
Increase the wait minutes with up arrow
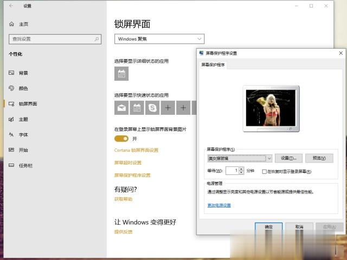coord(241,168)
